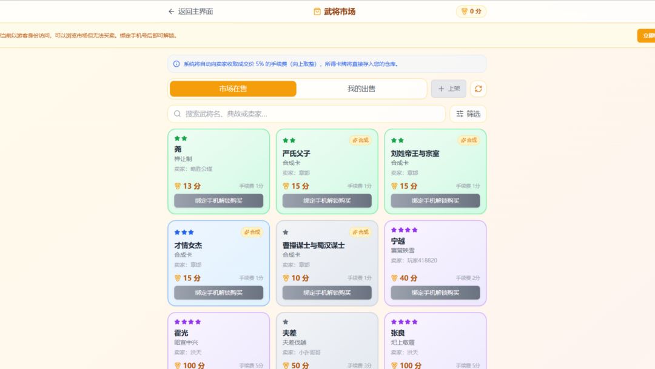This screenshot has width=655, height=369.
Task: Click the two green stars on 严氏父子
Action: tap(289, 140)
